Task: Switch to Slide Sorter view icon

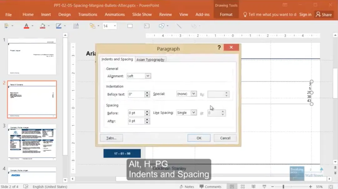Action: [243, 186]
